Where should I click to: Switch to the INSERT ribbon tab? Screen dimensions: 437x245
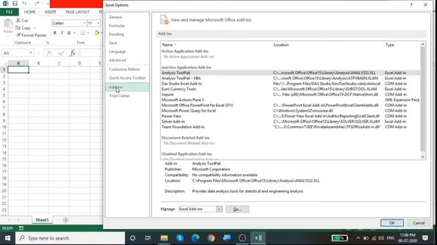click(51, 12)
